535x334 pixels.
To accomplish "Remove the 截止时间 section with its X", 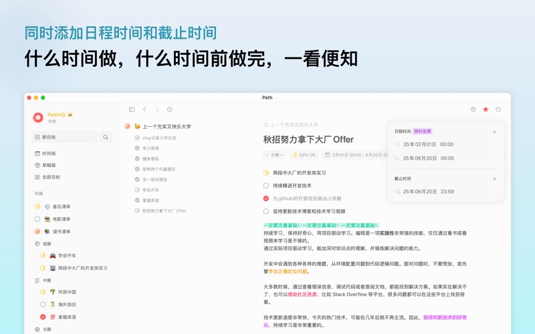I will (x=494, y=179).
